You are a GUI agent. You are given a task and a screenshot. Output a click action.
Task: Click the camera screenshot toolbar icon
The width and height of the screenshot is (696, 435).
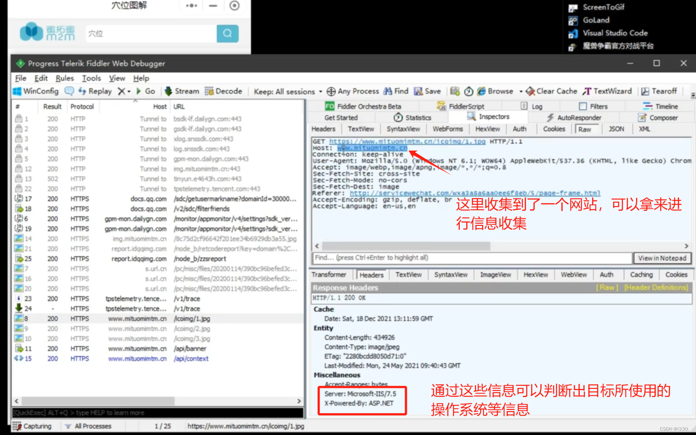455,91
